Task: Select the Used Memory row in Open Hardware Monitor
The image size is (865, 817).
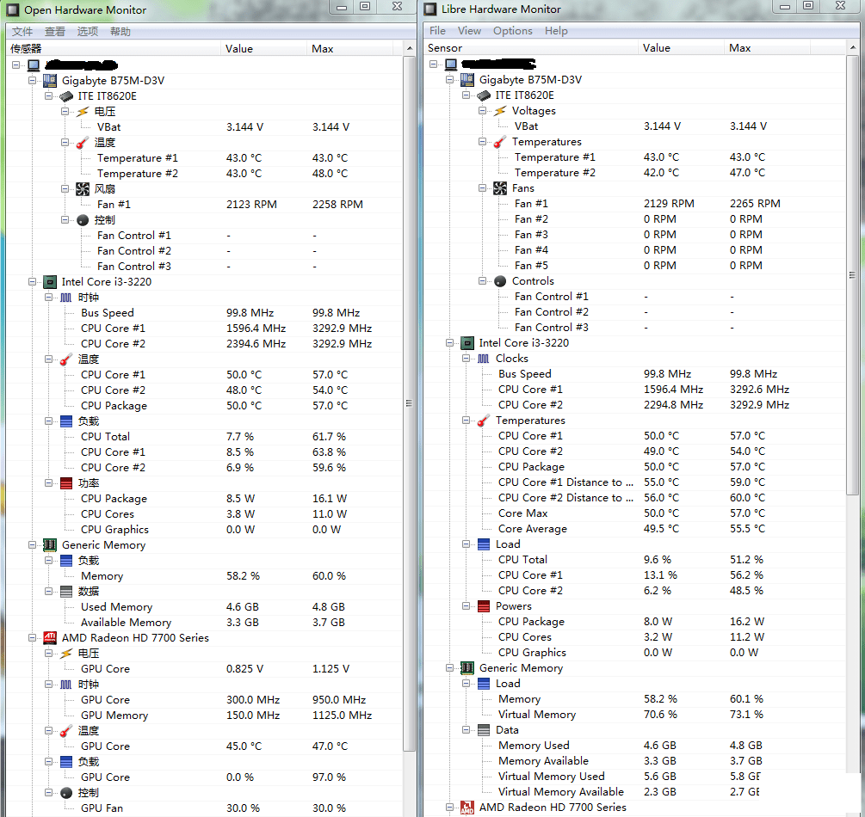Action: pos(205,607)
